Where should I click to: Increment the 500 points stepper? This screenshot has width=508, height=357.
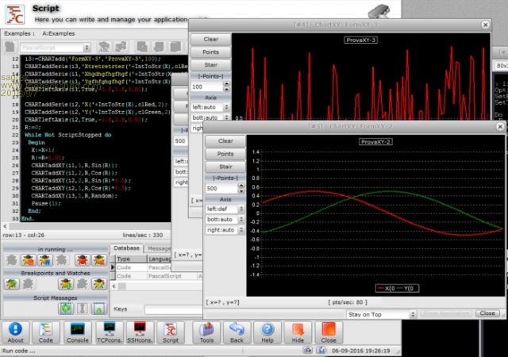242,186
